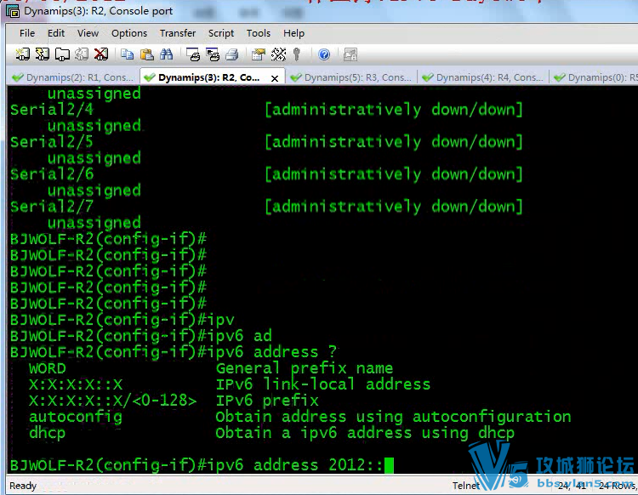Open Help via the blue question icon
The width and height of the screenshot is (638, 495).
324,54
